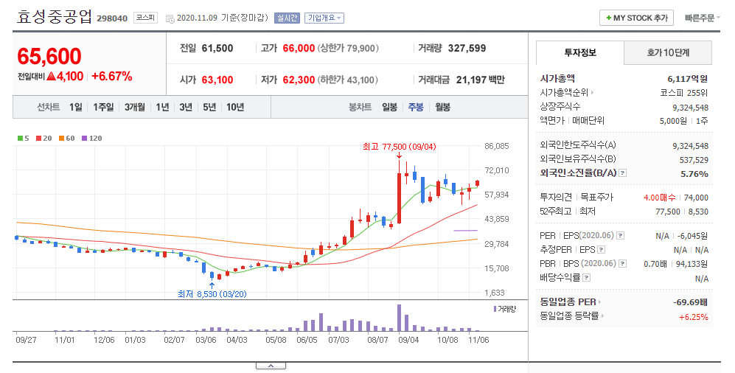Screen dimensions: 735x373
Task: Expand the 시가총액순위 arrow link
Action: point(566,93)
